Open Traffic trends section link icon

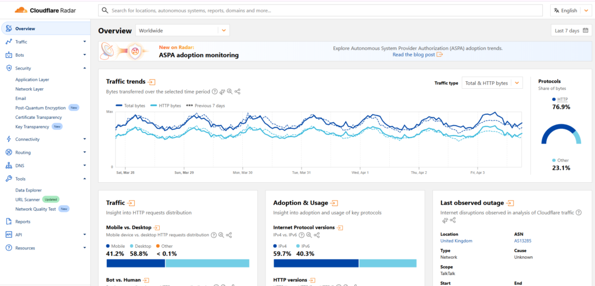tap(152, 82)
